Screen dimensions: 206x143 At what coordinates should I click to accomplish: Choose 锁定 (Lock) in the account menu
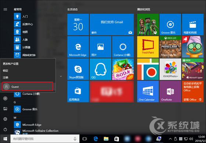pos(6,70)
